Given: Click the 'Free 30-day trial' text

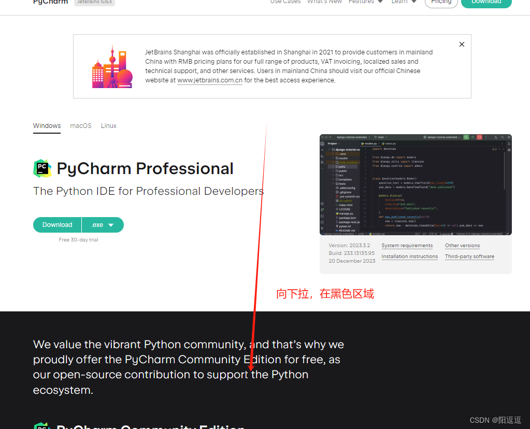Looking at the screenshot, I should [x=78, y=240].
